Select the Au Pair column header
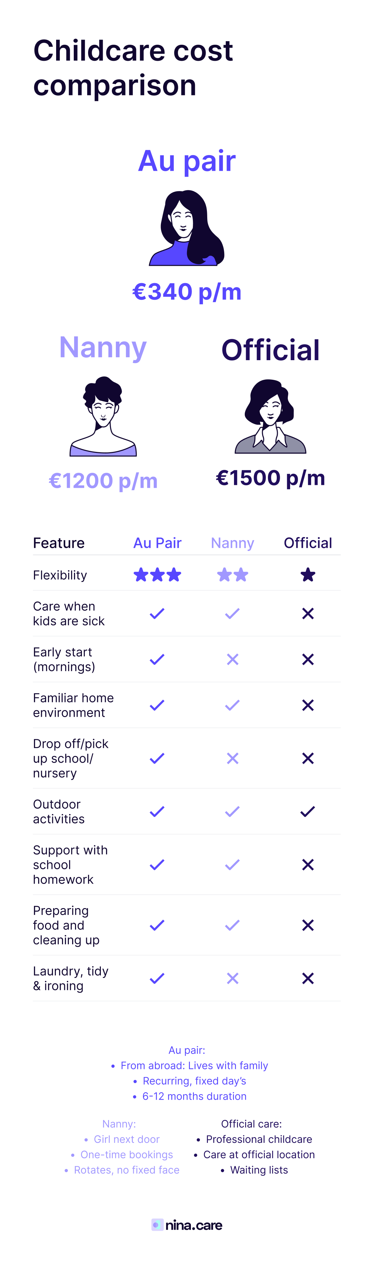The image size is (374, 1264). click(157, 543)
